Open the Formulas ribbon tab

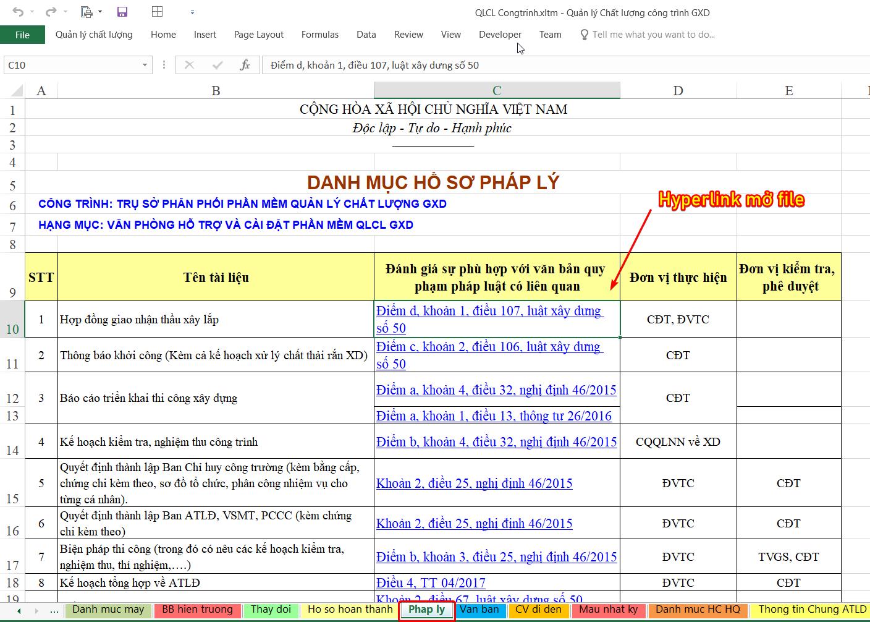pos(320,35)
